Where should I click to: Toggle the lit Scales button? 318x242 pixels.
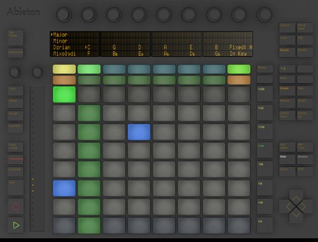click(287, 91)
